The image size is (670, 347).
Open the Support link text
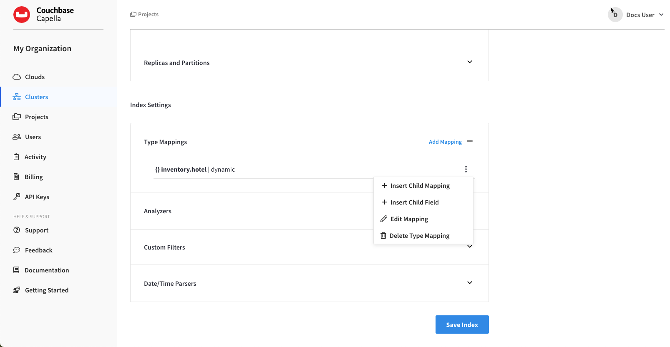click(x=37, y=230)
